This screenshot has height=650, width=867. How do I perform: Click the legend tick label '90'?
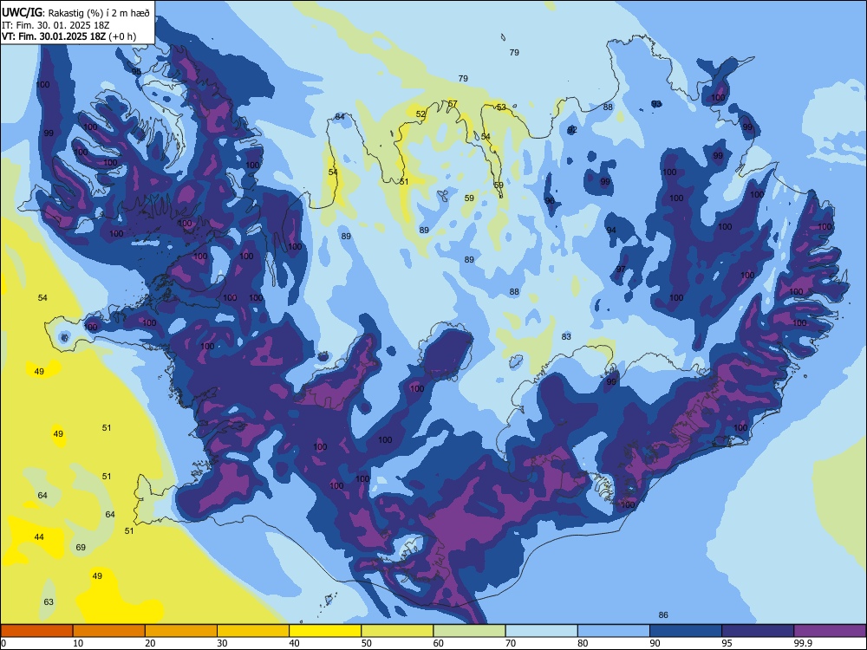pyautogui.click(x=655, y=643)
